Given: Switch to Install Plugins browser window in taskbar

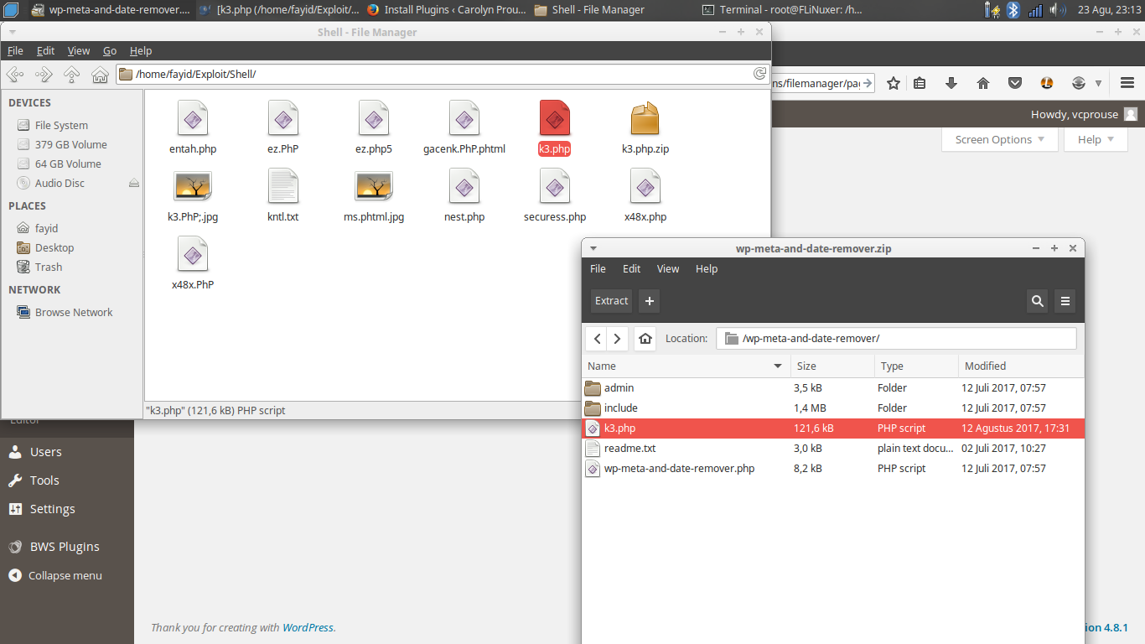Looking at the screenshot, I should pyautogui.click(x=446, y=10).
